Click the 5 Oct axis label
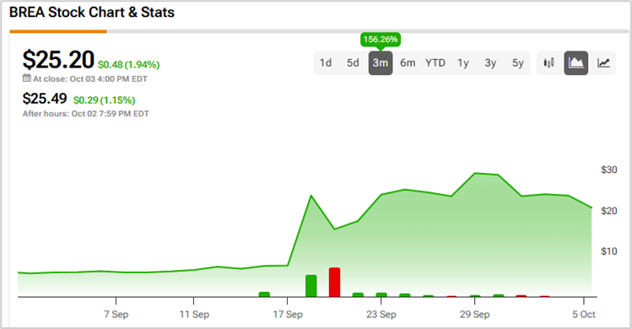Image resolution: width=632 pixels, height=329 pixels. click(x=584, y=315)
